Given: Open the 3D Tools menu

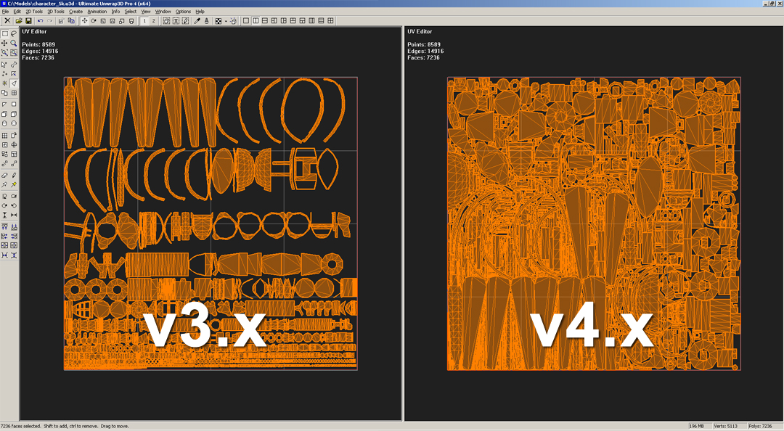Looking at the screenshot, I should pos(55,12).
